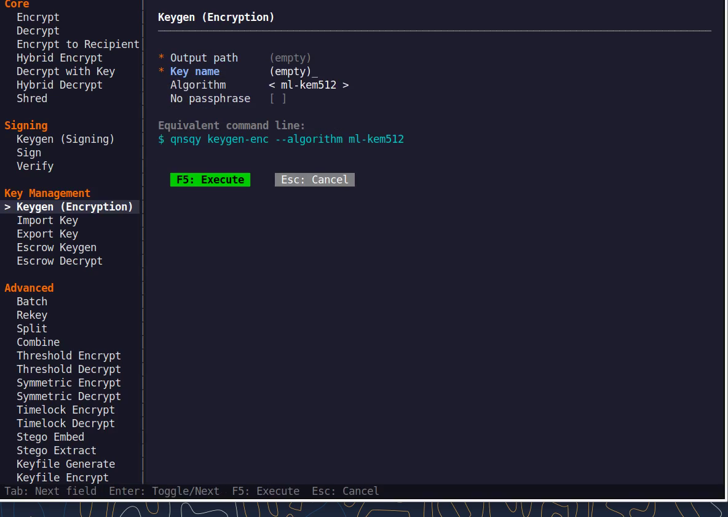Open Symmetric Decrypt
Viewport: 728px width, 517px height.
tap(69, 396)
